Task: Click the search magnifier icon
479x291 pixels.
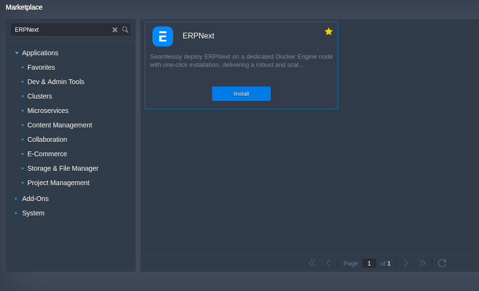Action: (125, 29)
